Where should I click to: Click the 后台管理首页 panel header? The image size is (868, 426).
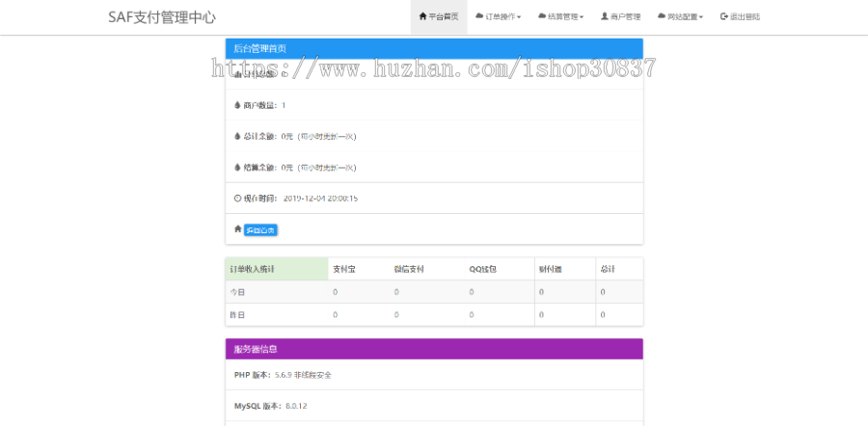[x=434, y=49]
